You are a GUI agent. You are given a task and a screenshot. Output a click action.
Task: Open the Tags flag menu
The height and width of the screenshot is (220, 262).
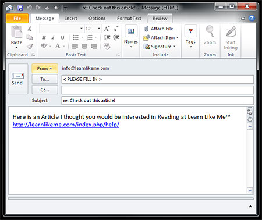tap(191, 37)
